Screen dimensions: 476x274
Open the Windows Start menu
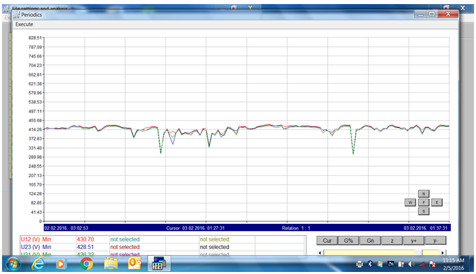click(x=13, y=265)
